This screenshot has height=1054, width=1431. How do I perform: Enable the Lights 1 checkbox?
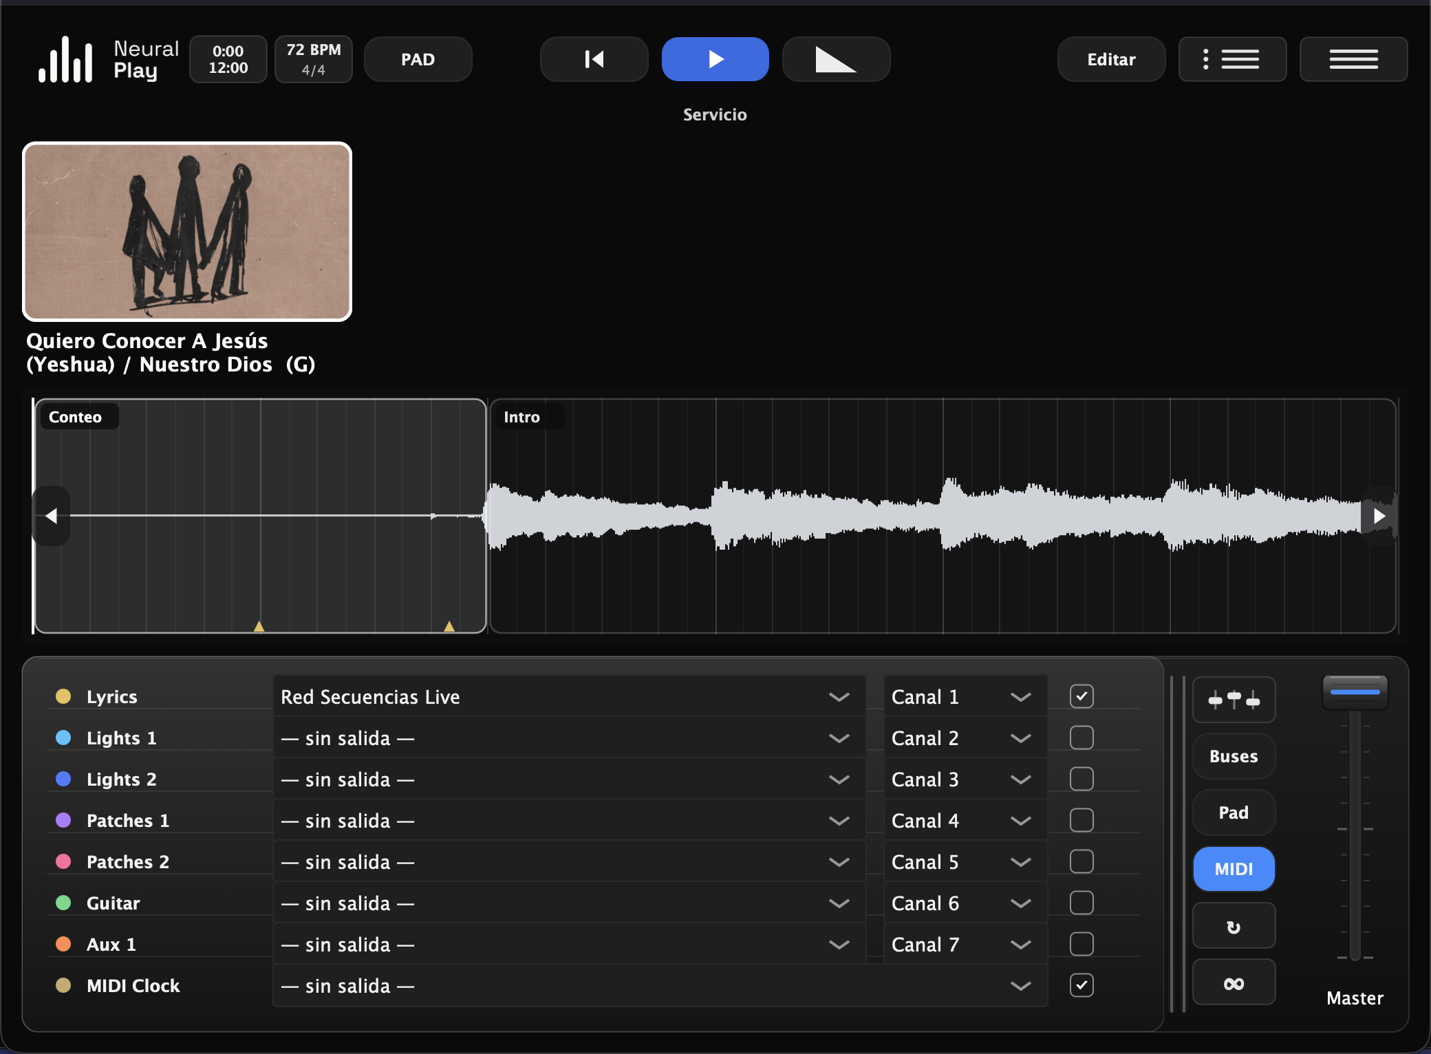point(1082,738)
